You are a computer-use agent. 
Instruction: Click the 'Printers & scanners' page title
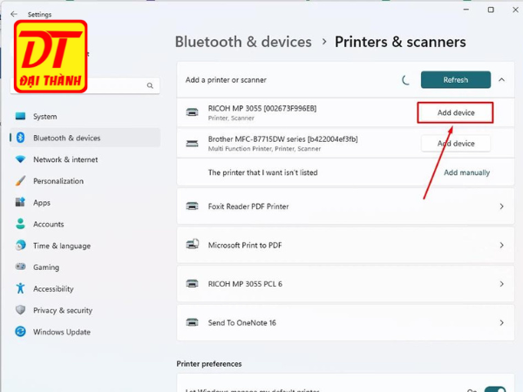[400, 42]
